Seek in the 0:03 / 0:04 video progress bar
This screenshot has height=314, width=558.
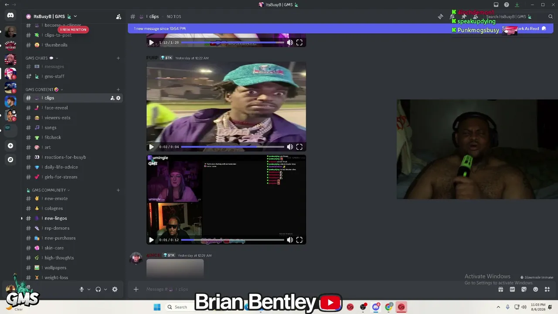coord(232,147)
